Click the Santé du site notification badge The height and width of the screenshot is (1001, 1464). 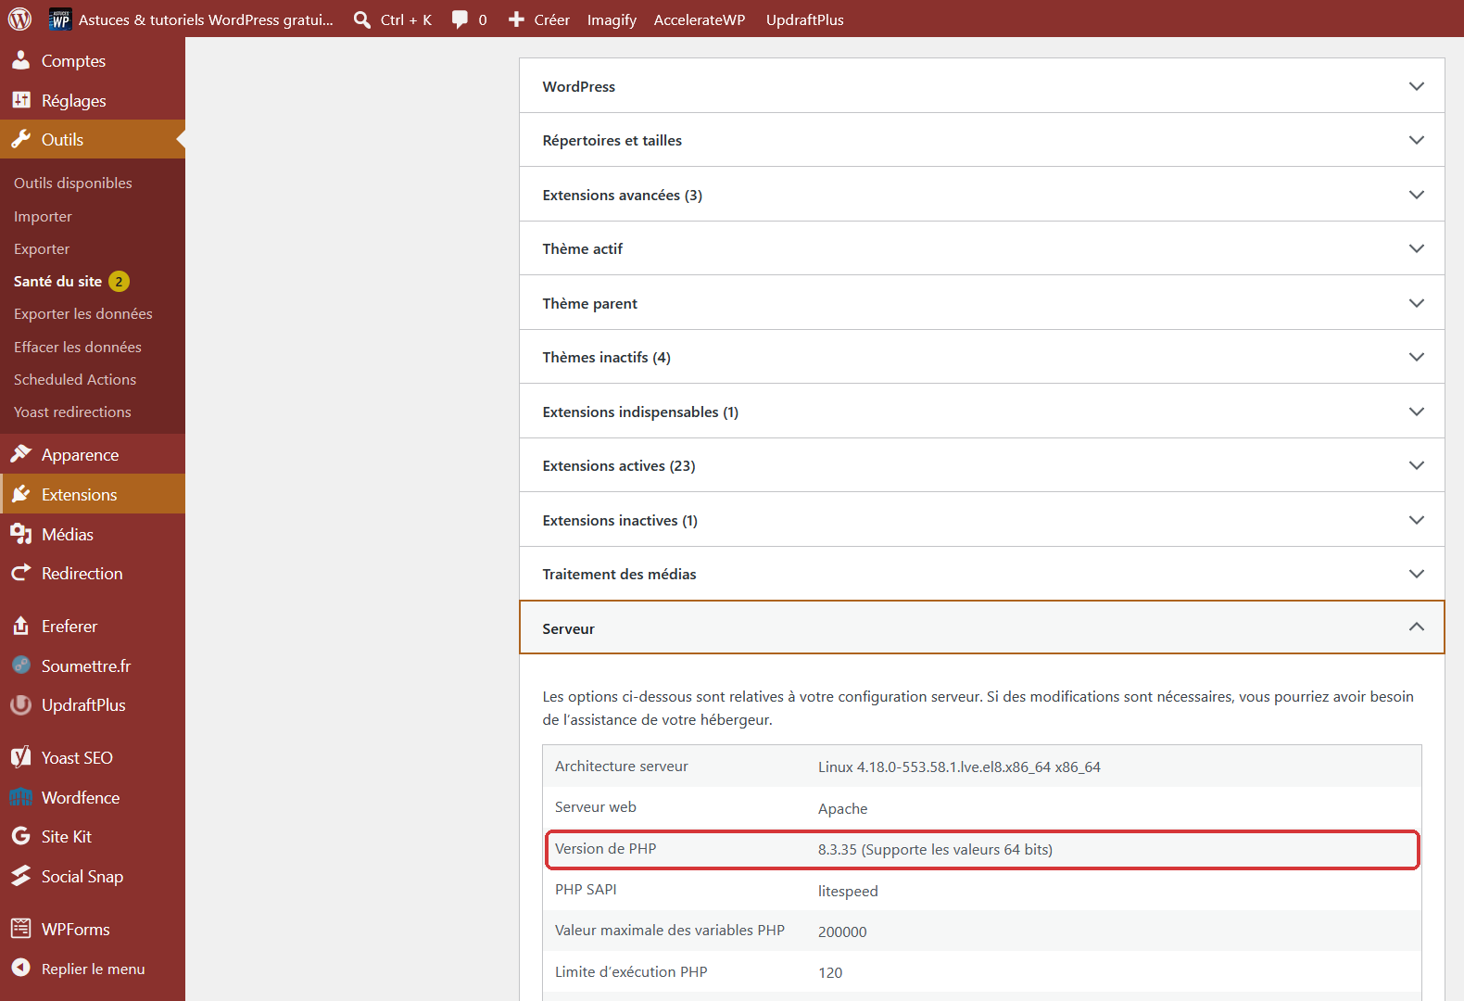click(x=119, y=281)
